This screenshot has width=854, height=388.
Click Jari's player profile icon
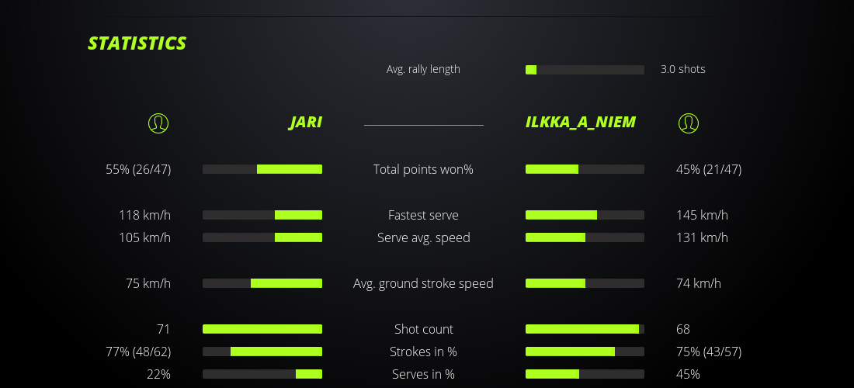[x=158, y=123]
